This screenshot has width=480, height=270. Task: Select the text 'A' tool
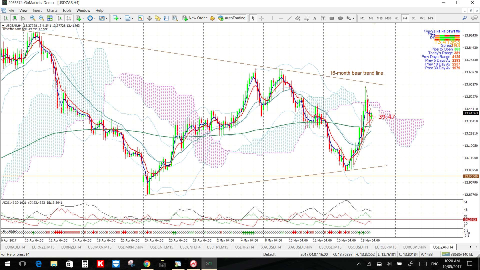[x=315, y=18]
